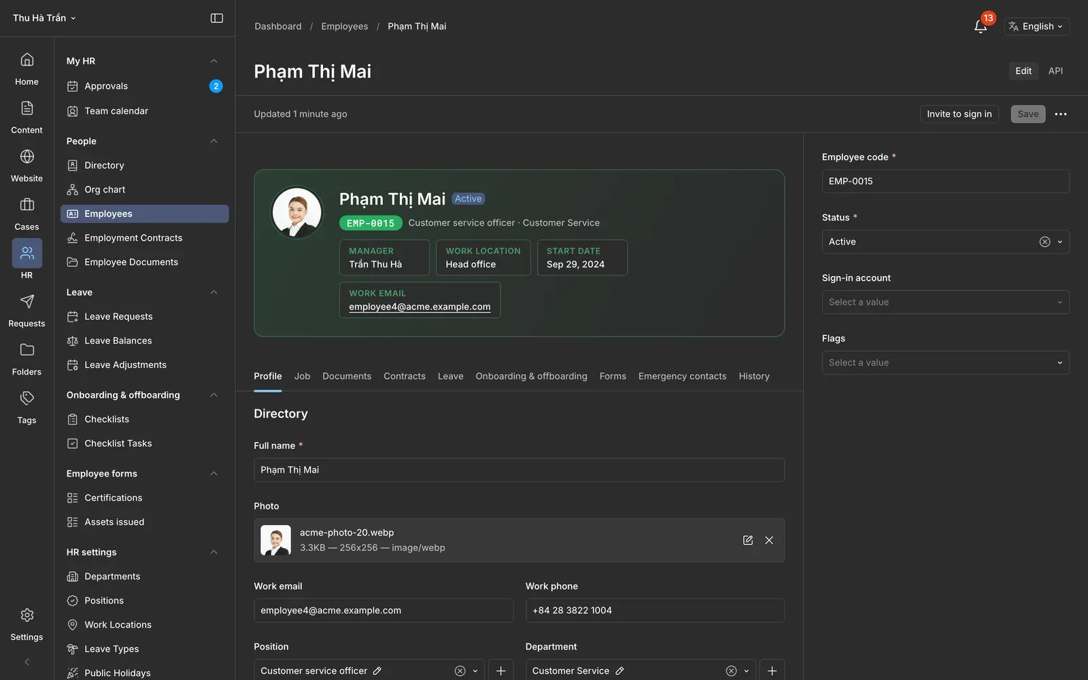Open the employee4@acme.example.com email link
1088x680 pixels.
pyautogui.click(x=420, y=307)
